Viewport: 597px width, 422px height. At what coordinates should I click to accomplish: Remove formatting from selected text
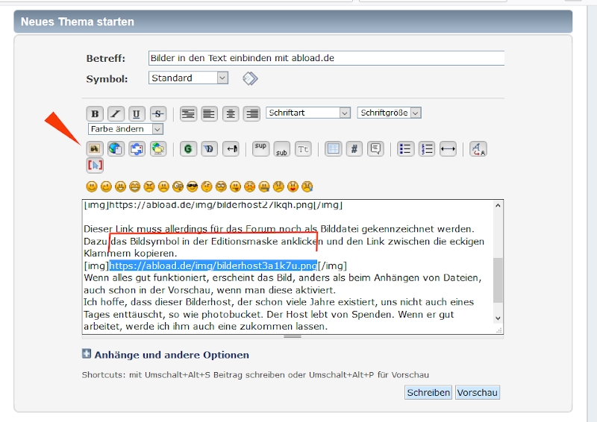(478, 148)
